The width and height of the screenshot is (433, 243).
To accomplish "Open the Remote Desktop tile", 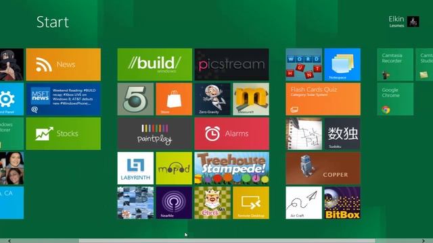I will coord(251,202).
